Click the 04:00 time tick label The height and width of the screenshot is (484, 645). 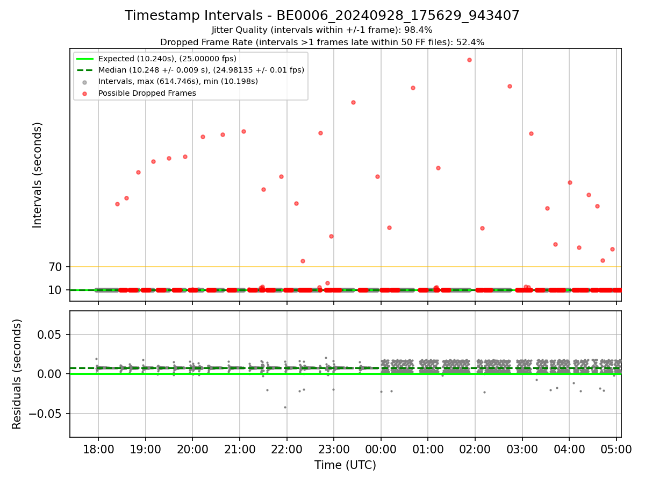tap(569, 449)
